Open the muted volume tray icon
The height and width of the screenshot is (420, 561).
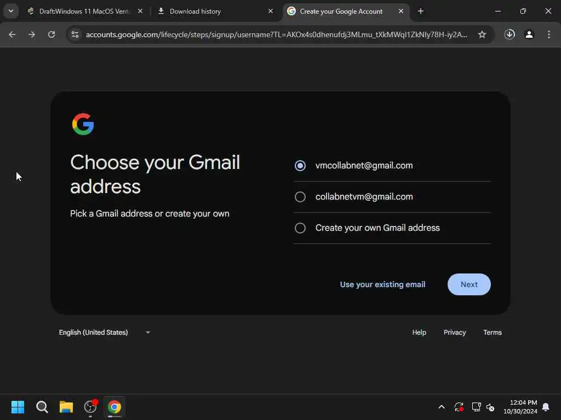point(490,407)
